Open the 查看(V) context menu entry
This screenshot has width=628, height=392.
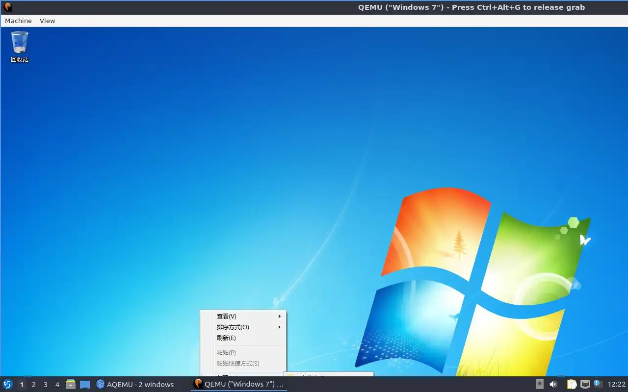(243, 317)
